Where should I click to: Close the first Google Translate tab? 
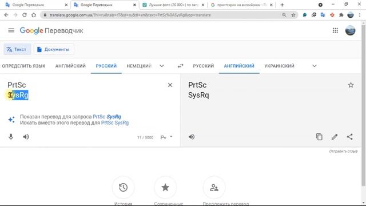[66, 5]
